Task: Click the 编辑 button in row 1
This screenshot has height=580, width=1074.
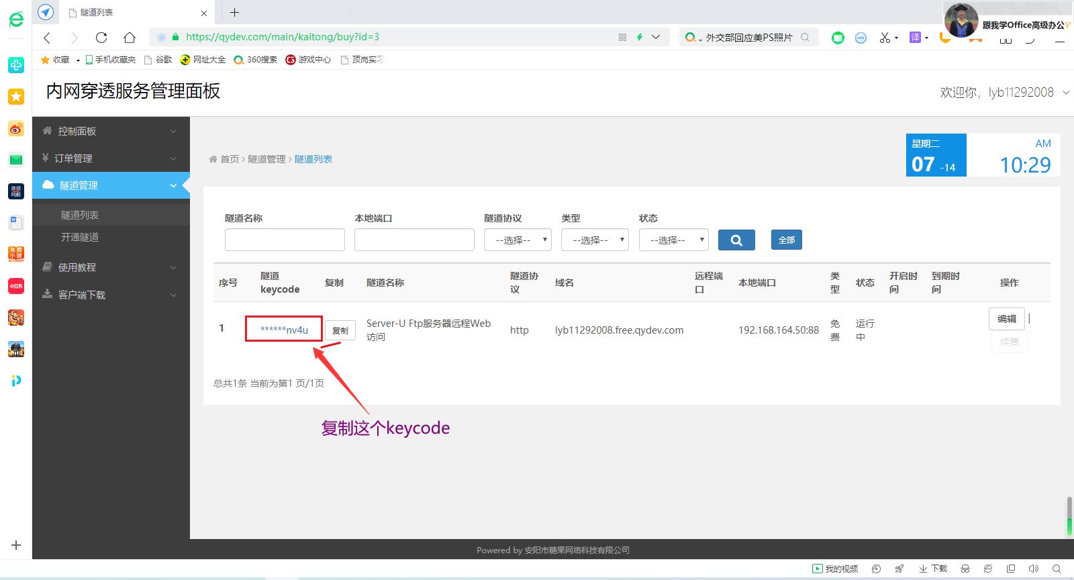Action: (1007, 319)
